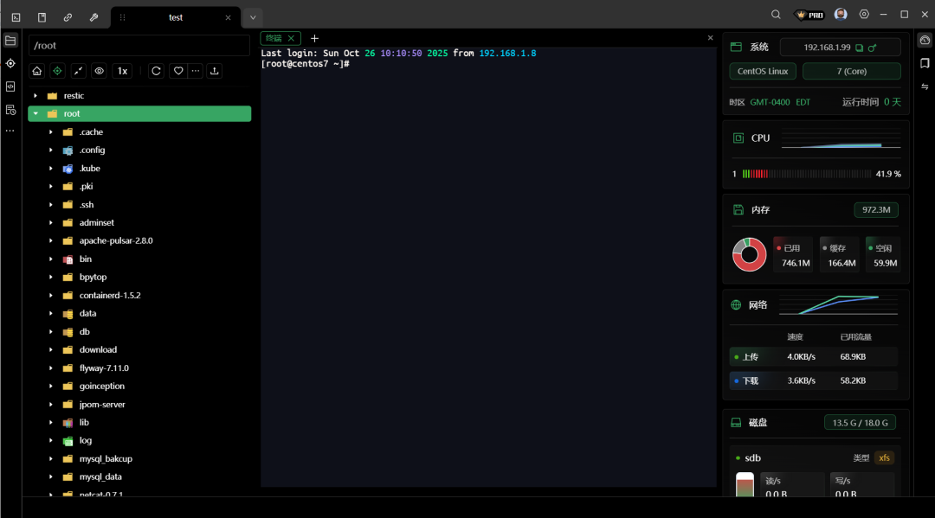The image size is (935, 518).
Task: Click the CPU usage bar meter
Action: [807, 174]
